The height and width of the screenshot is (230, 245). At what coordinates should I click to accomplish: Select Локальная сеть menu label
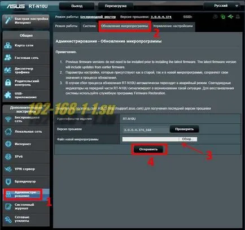[x=28, y=132]
